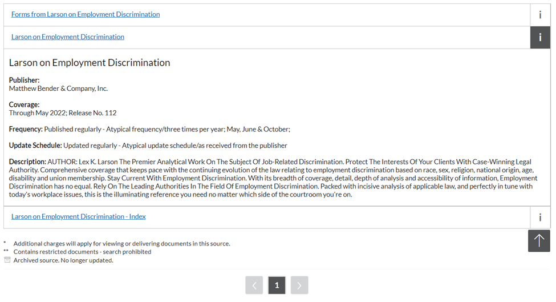Open info icon for Forms from Larson row

(540, 15)
